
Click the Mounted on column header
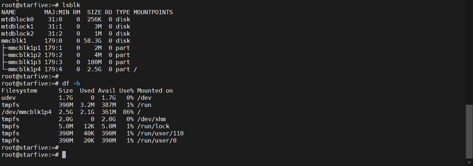[x=155, y=90]
